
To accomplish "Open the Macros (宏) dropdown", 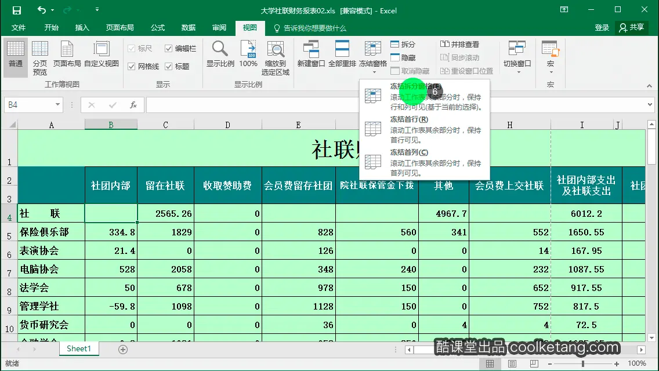I will pos(550,57).
